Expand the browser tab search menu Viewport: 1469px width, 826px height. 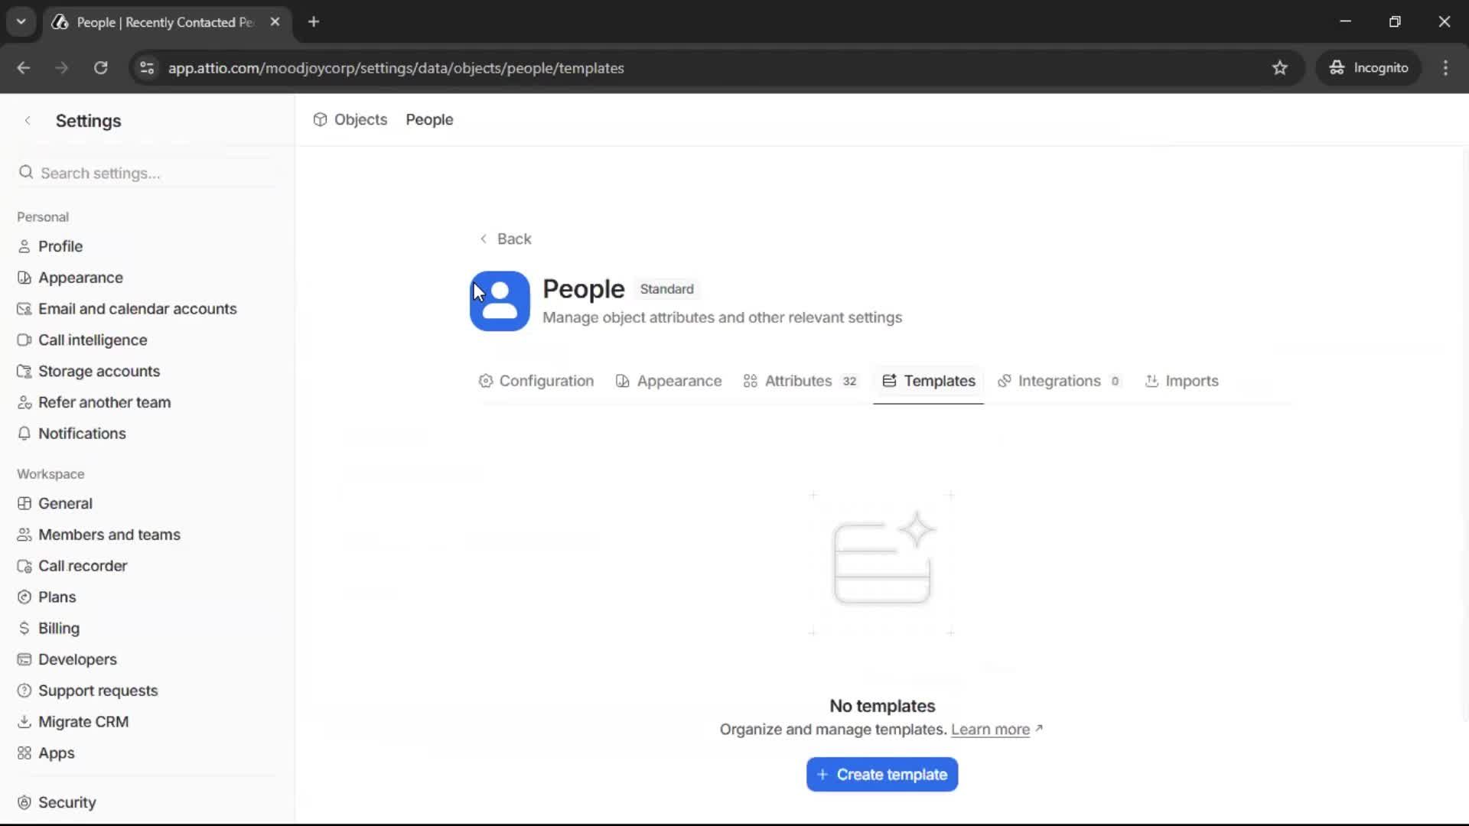click(21, 21)
